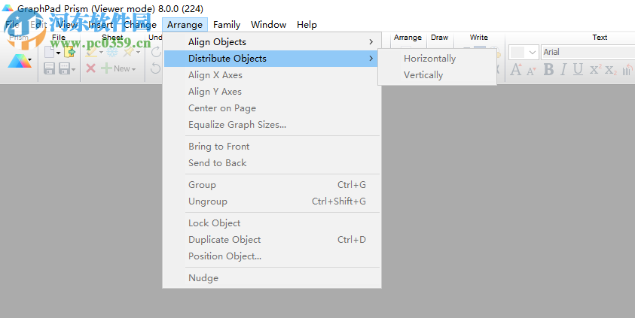Viewport: 635px width, 318px height.
Task: Click the increase font size icon
Action: [x=516, y=70]
